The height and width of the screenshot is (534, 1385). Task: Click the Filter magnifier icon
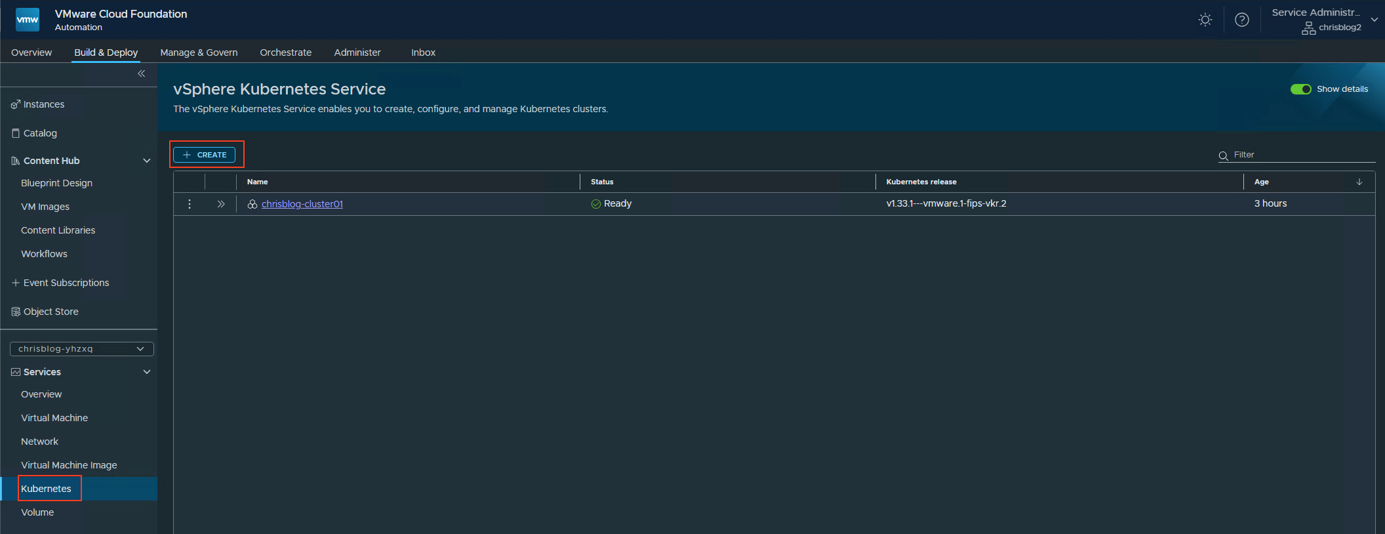point(1224,156)
